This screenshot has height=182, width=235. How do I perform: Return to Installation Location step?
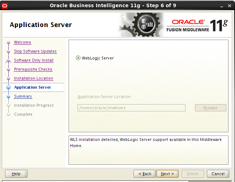[34, 78]
